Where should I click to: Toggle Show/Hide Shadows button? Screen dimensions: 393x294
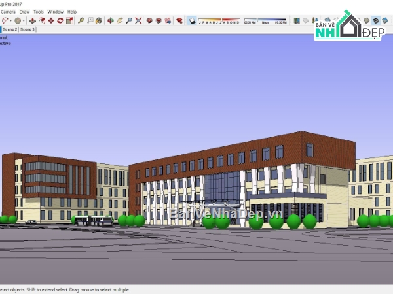tap(192, 20)
